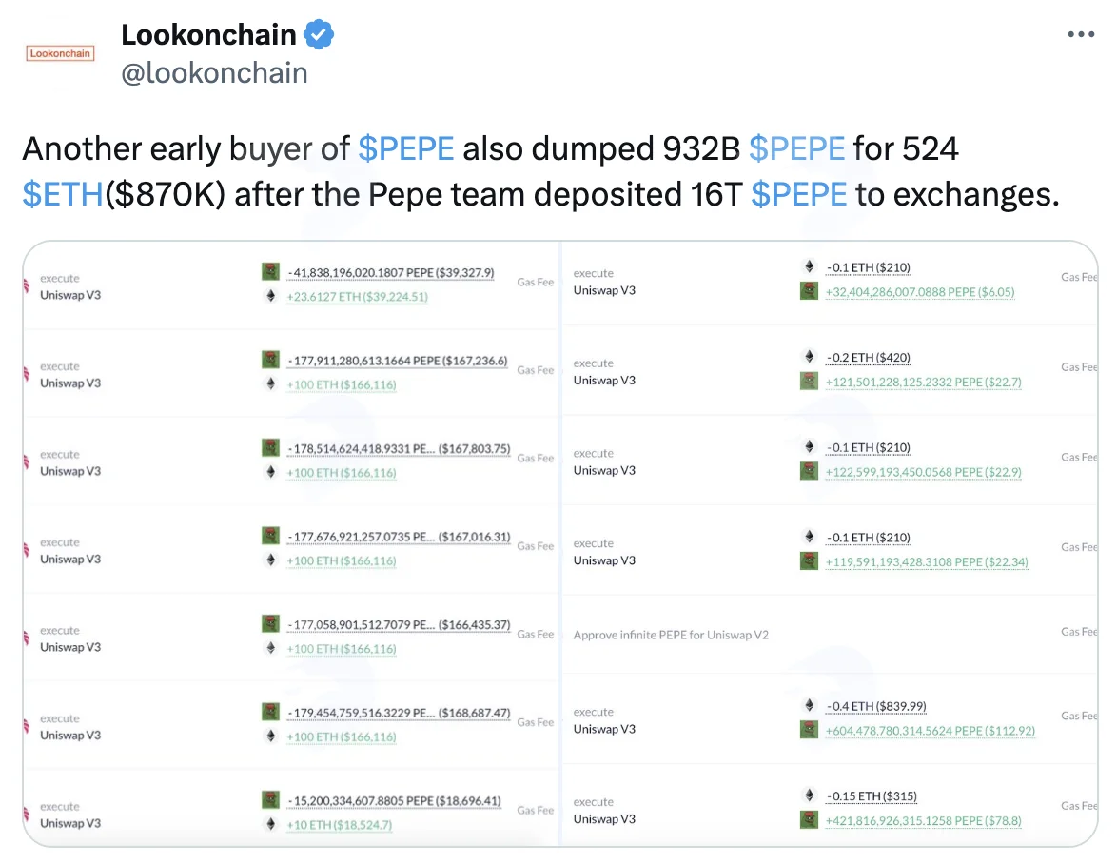Click the Lookonchain profile avatar

(x=61, y=53)
